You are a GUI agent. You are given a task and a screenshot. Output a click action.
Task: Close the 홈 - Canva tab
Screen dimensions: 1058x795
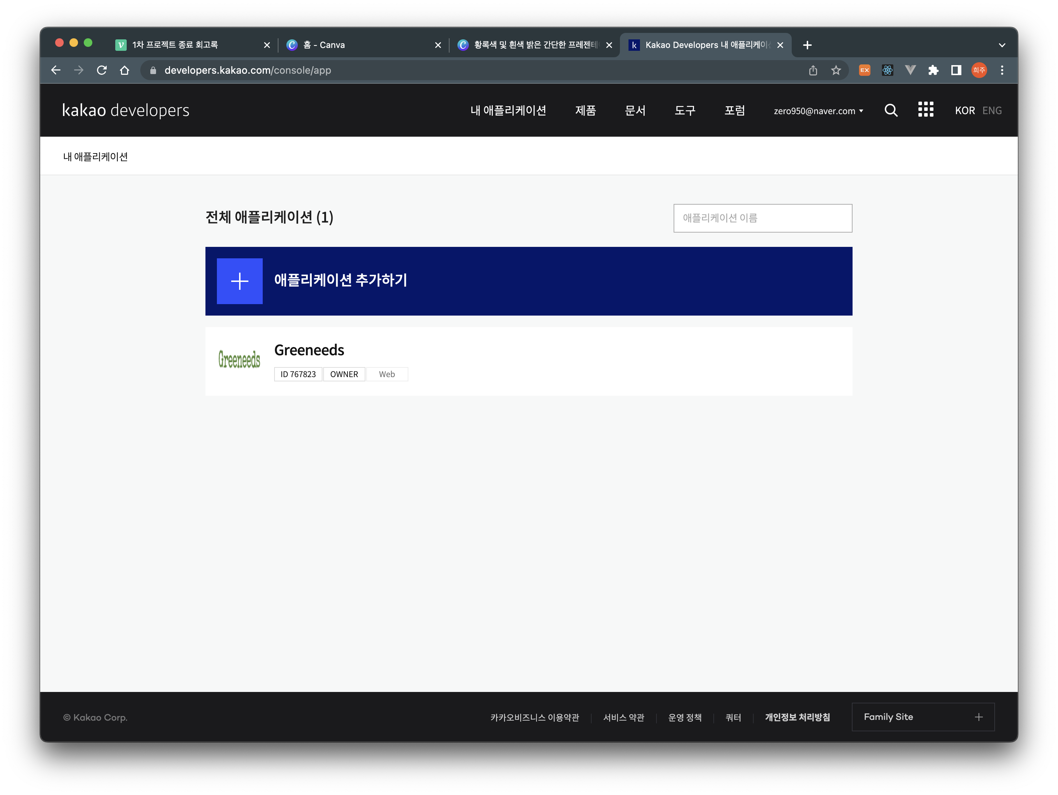pos(438,45)
